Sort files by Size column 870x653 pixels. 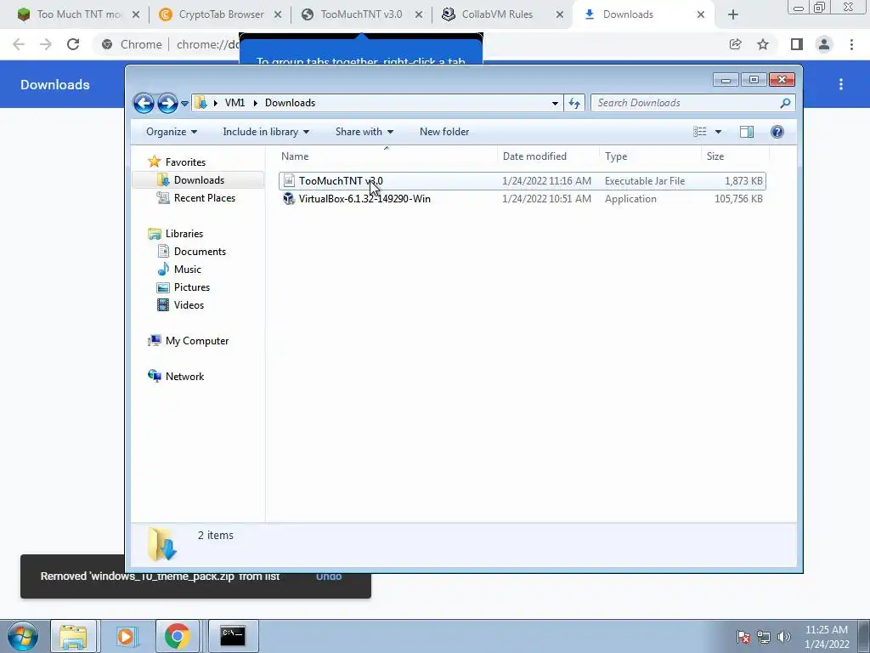coord(735,156)
